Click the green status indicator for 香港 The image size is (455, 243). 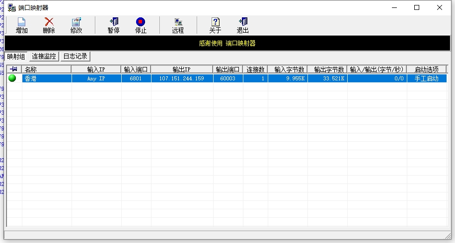(12, 78)
